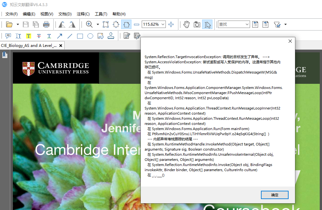Choose the Snapshot camera tool
This screenshot has height=210, width=322.
click(x=197, y=24)
